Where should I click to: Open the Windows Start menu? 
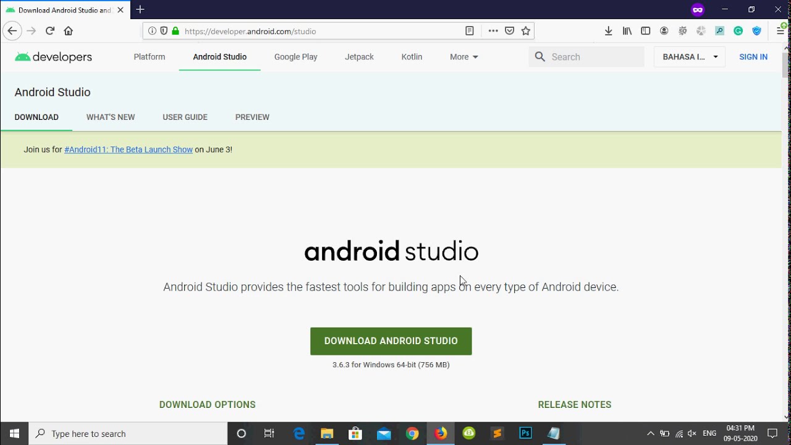pyautogui.click(x=14, y=433)
